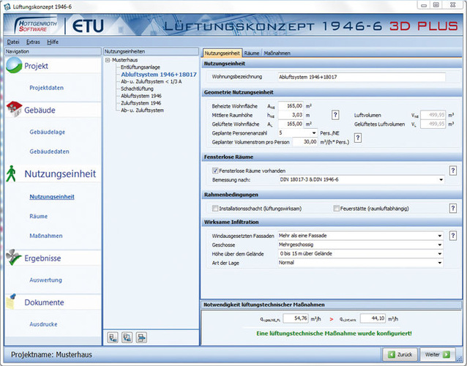Switch to the Maßnahmen tab

tap(274, 53)
